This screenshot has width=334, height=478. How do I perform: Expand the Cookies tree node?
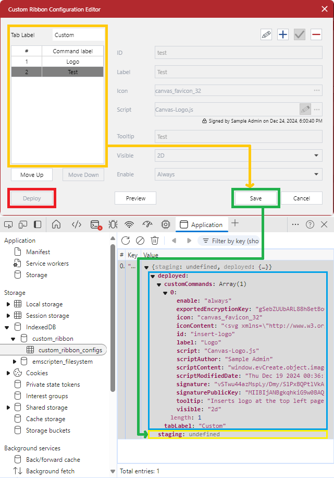click(8, 373)
